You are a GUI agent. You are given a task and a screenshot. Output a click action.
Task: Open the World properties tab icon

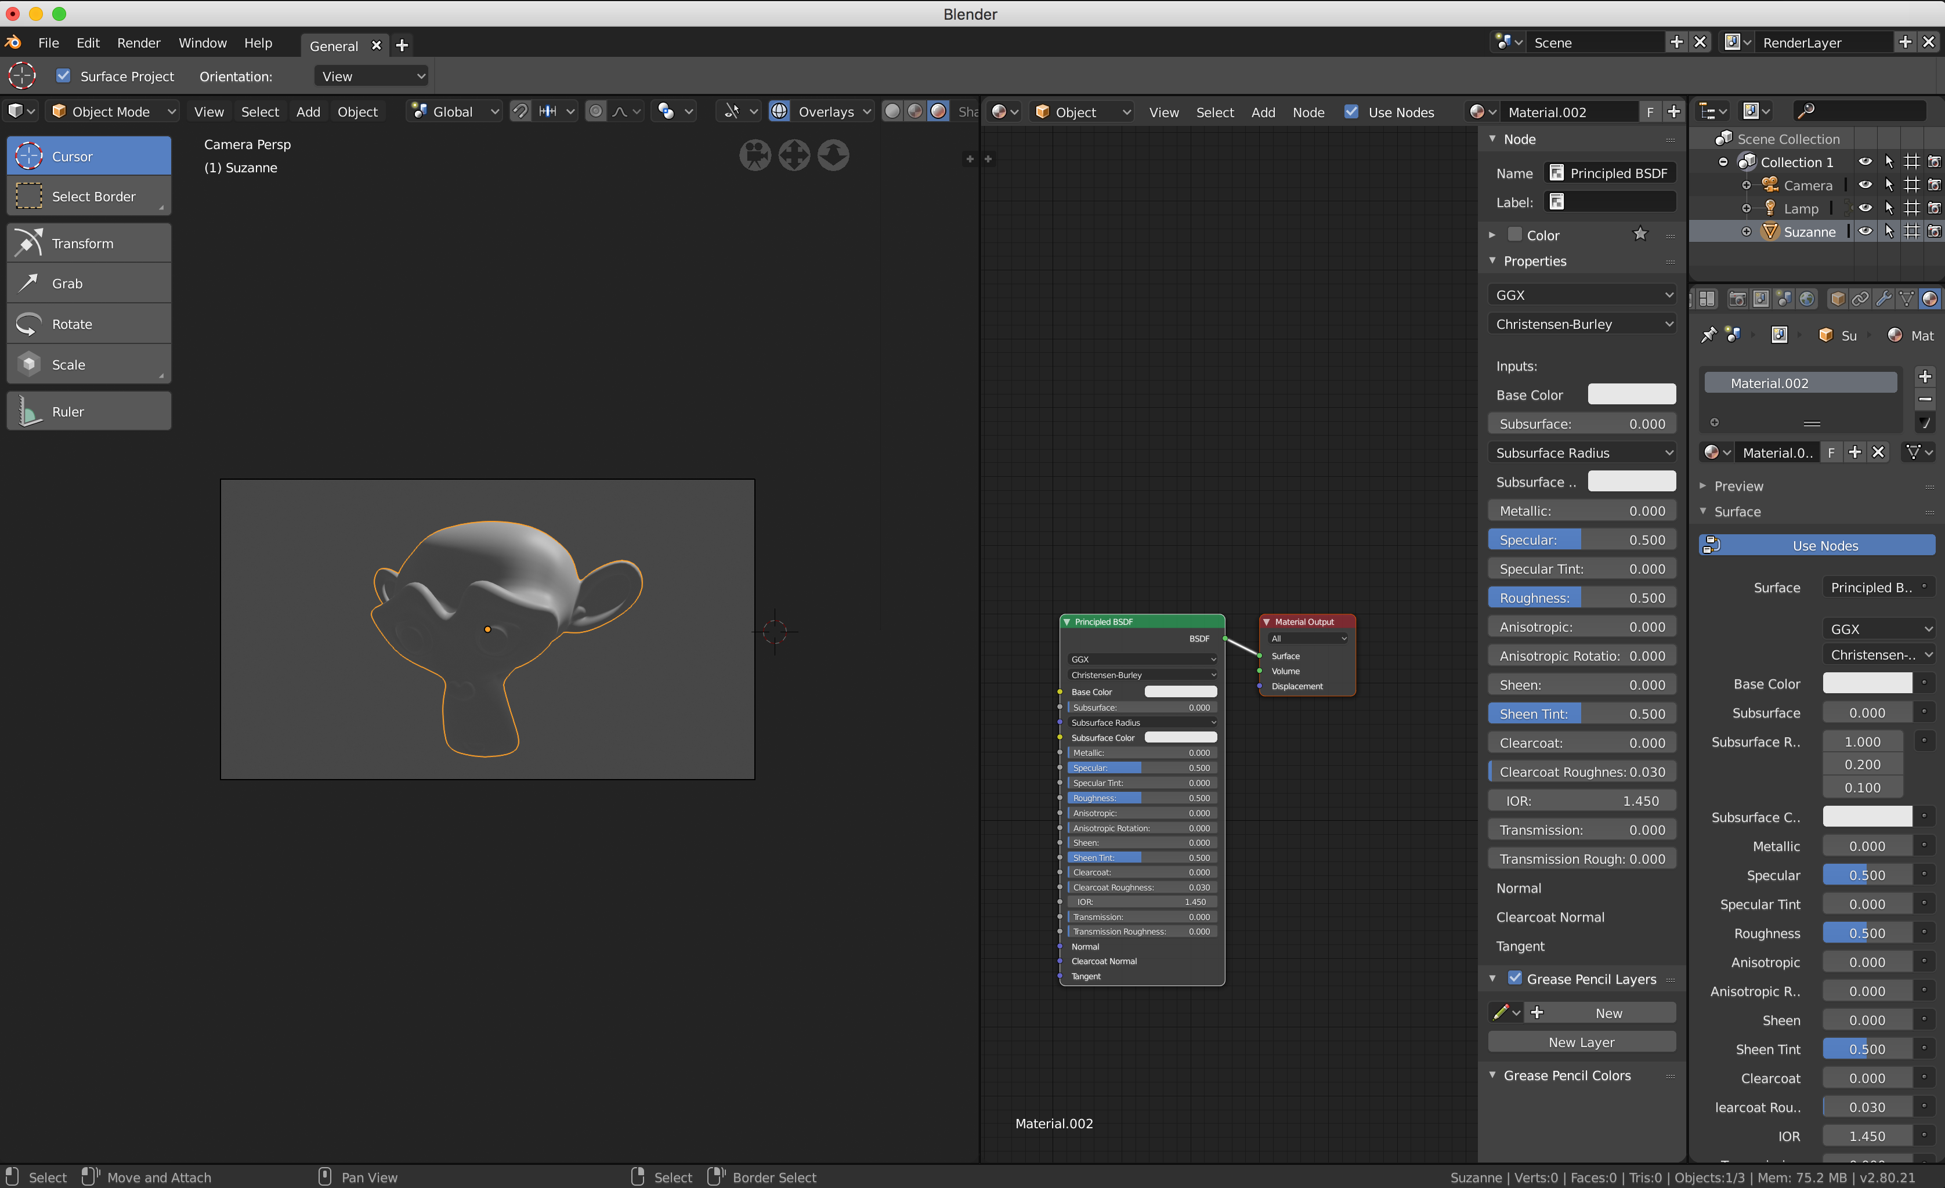point(1807,298)
